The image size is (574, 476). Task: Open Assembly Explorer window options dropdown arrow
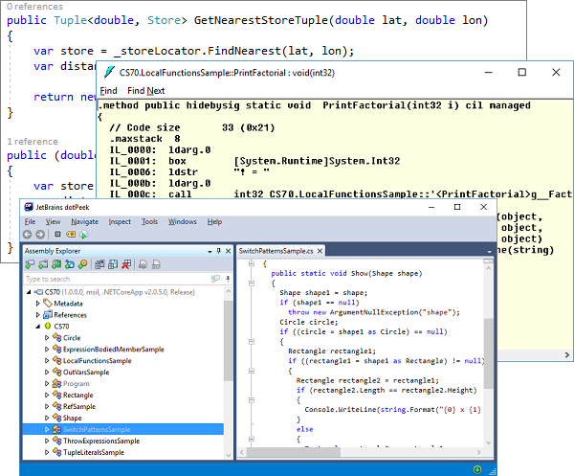pyautogui.click(x=210, y=251)
